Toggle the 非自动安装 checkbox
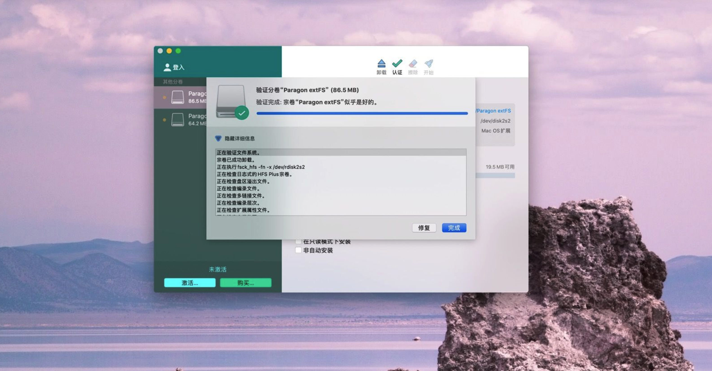The height and width of the screenshot is (371, 712). coord(298,250)
